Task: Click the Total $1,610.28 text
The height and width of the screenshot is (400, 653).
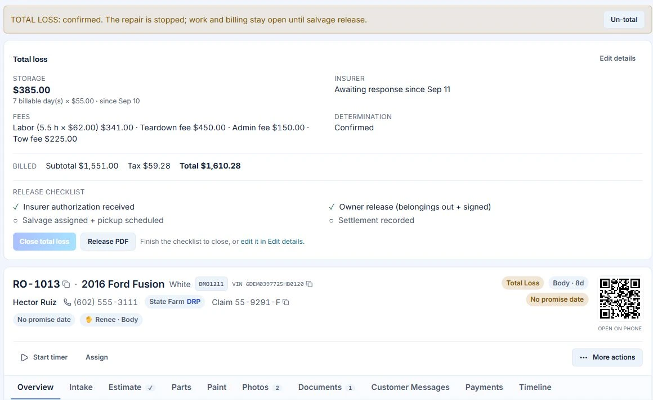Action: [x=210, y=166]
